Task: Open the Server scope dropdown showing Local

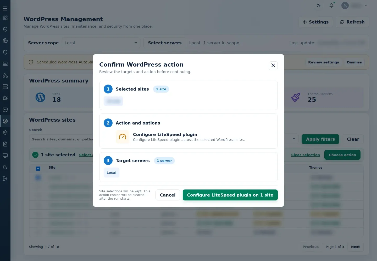Action: (101, 43)
